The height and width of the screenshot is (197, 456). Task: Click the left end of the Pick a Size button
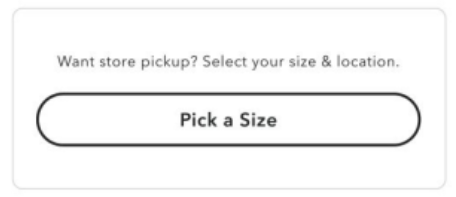coord(52,119)
